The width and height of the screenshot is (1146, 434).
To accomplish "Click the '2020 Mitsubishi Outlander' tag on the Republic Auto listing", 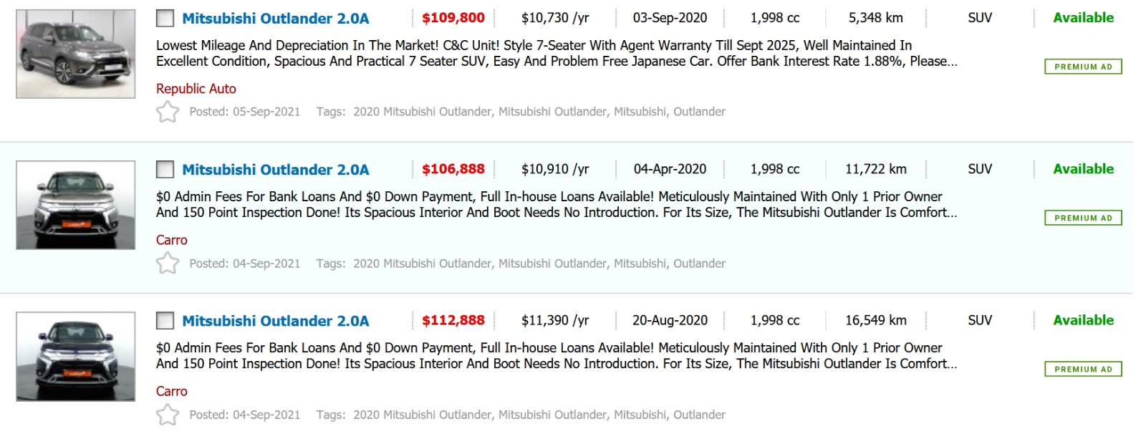I will pyautogui.click(x=422, y=112).
